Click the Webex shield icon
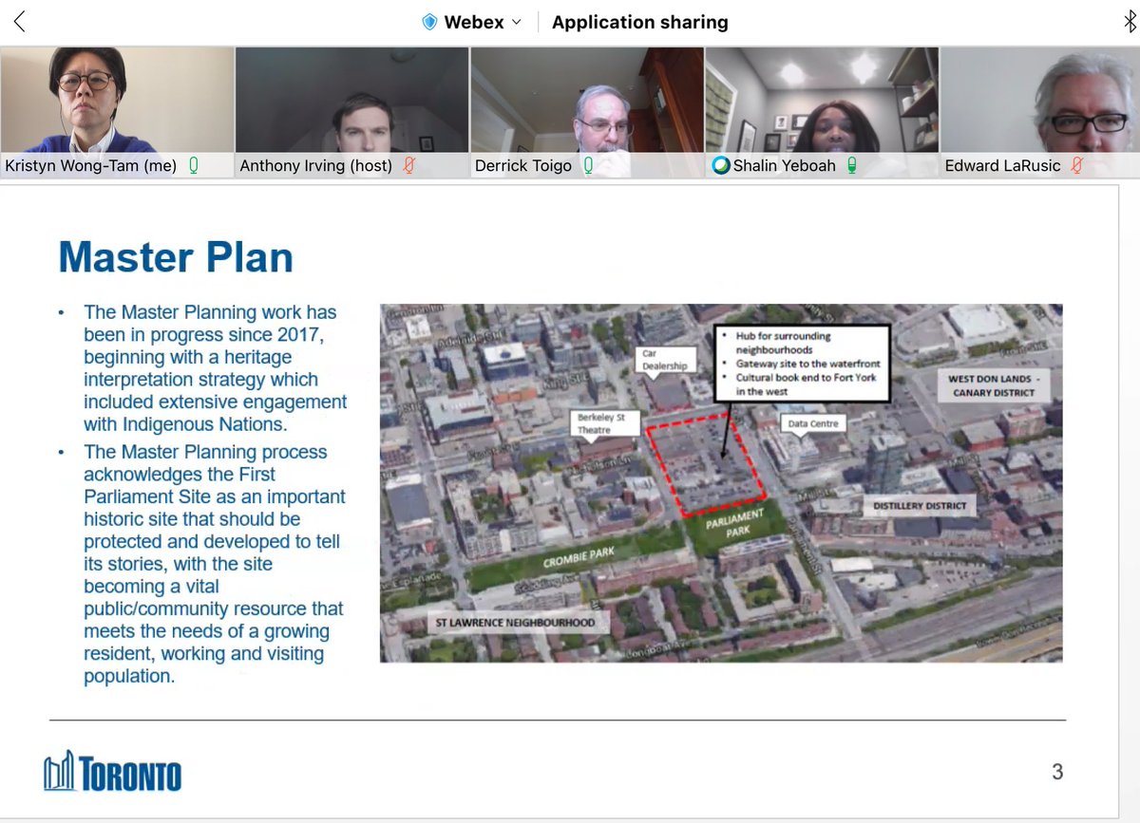 click(430, 22)
